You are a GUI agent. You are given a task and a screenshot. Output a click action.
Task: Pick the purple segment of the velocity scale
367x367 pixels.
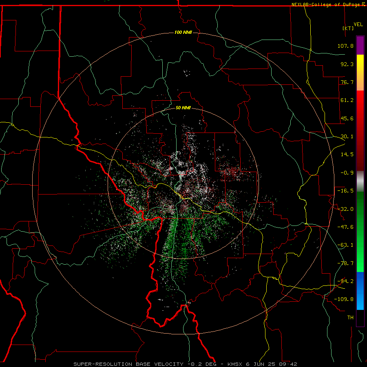(360, 45)
